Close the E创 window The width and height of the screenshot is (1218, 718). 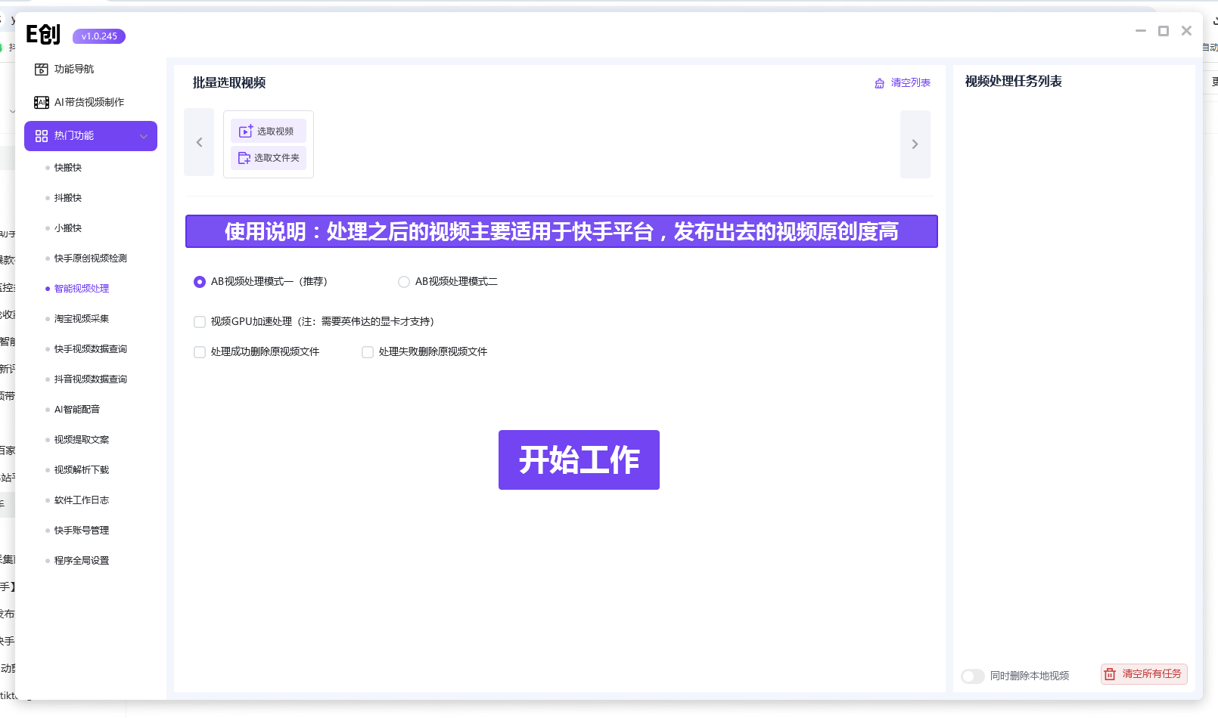pos(1186,31)
